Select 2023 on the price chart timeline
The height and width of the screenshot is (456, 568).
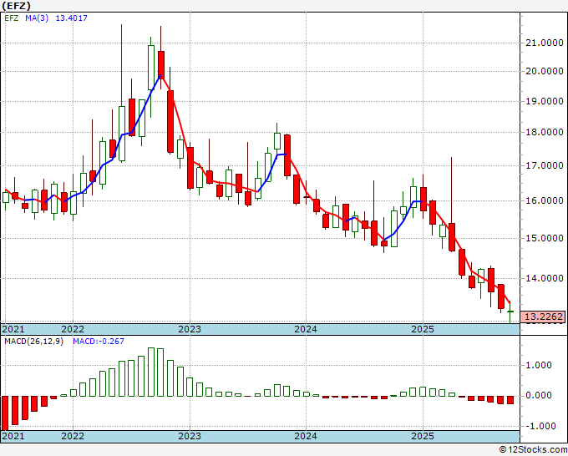[x=189, y=329]
